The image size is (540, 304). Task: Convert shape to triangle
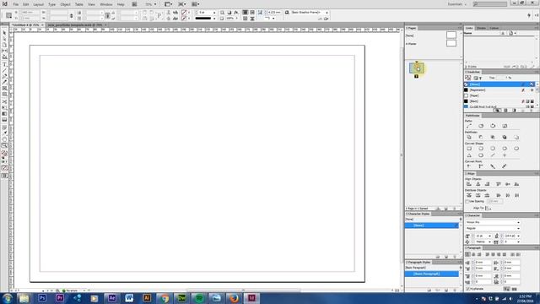469,155
